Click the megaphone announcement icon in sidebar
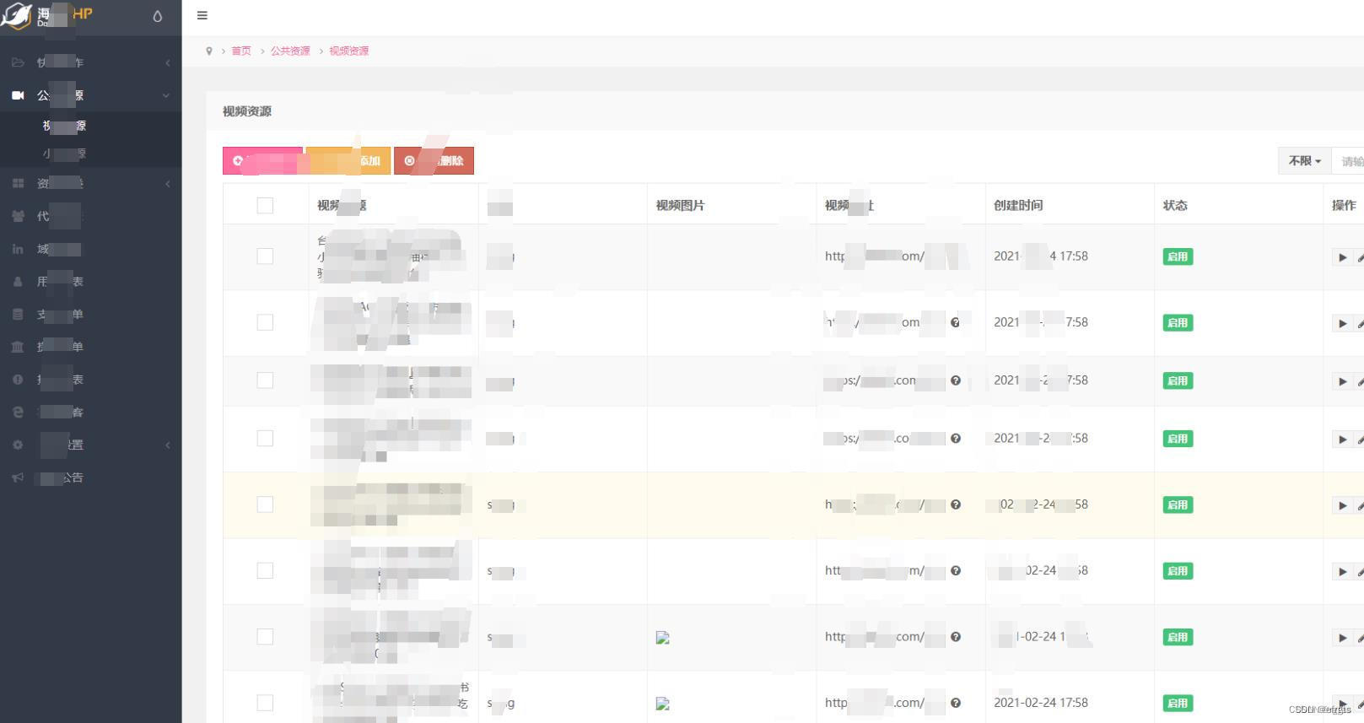 [18, 478]
